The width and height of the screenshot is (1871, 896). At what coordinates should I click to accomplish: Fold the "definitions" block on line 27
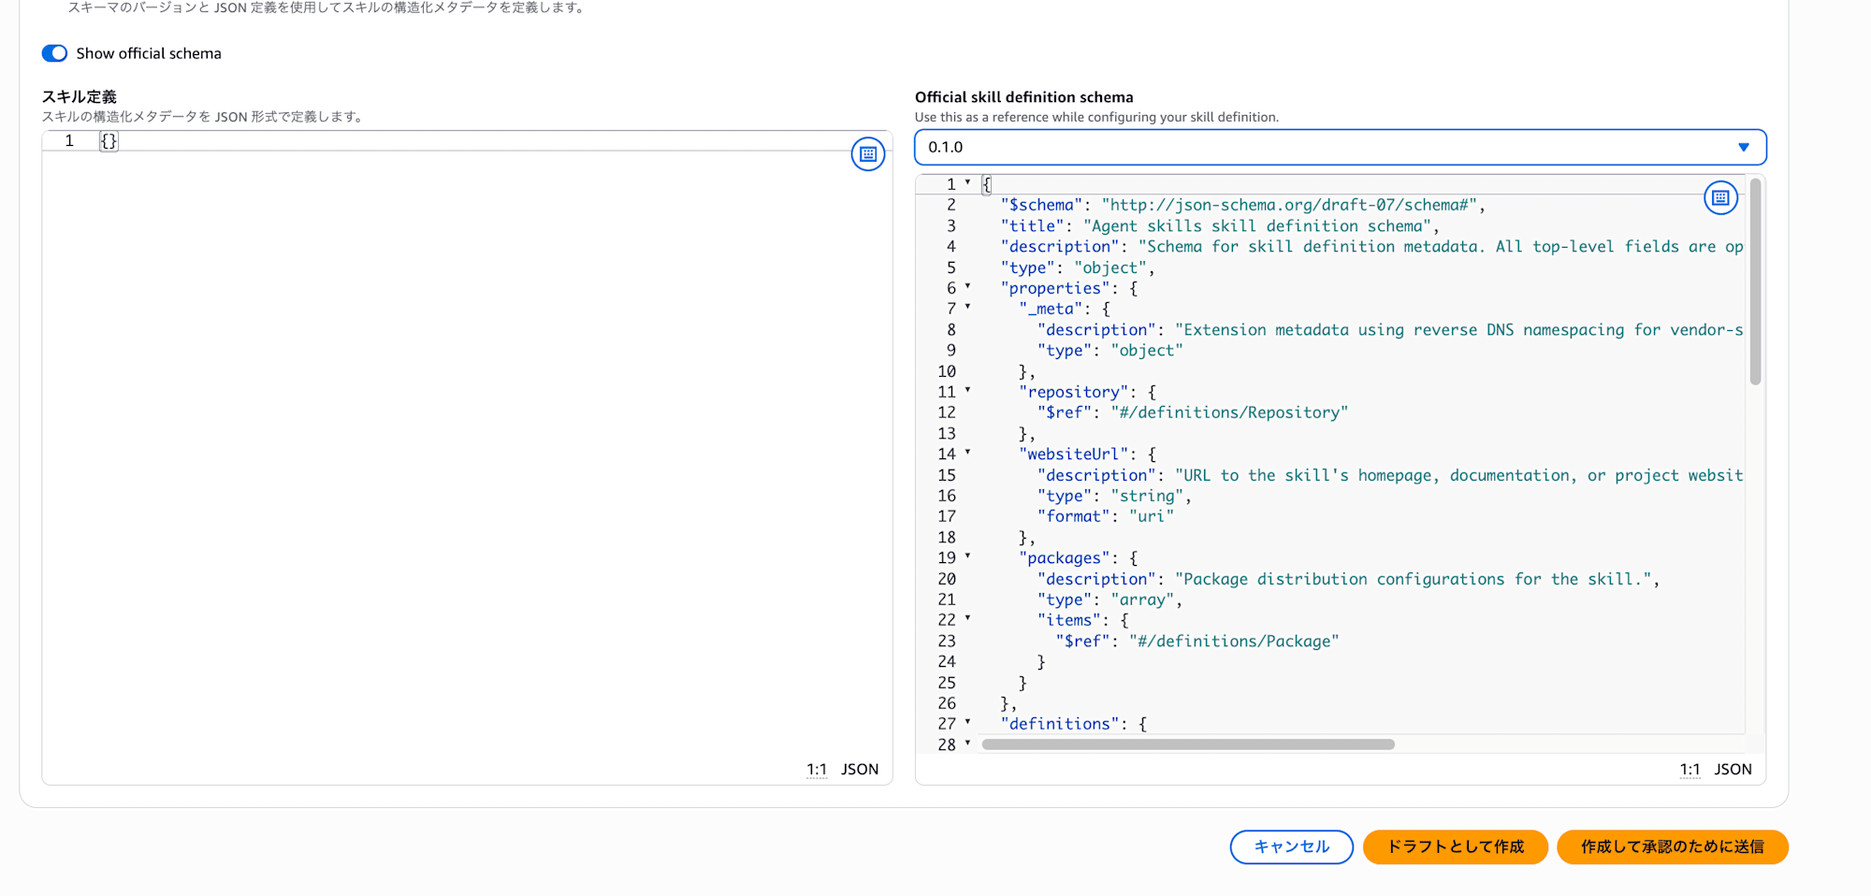click(967, 723)
